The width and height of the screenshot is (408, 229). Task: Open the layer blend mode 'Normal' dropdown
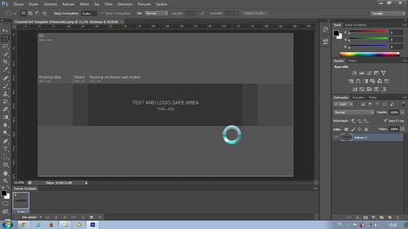(354, 113)
